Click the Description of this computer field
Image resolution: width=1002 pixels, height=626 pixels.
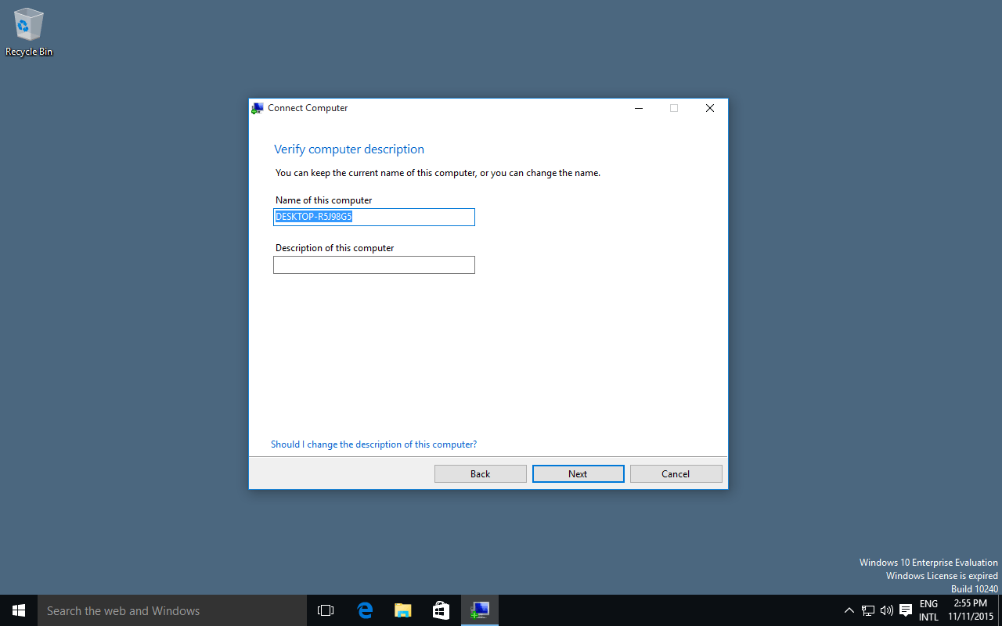[374, 265]
